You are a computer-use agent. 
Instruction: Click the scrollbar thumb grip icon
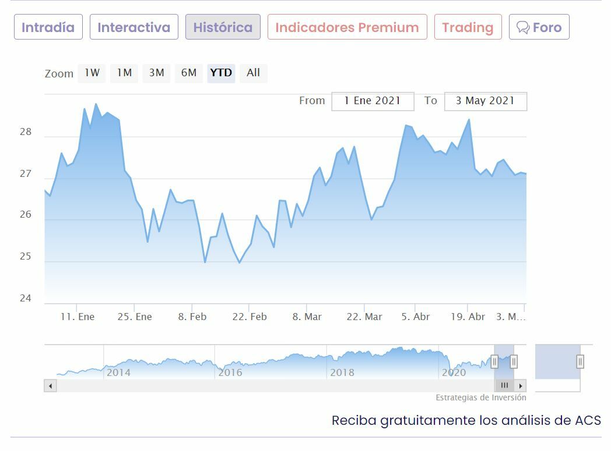point(504,386)
